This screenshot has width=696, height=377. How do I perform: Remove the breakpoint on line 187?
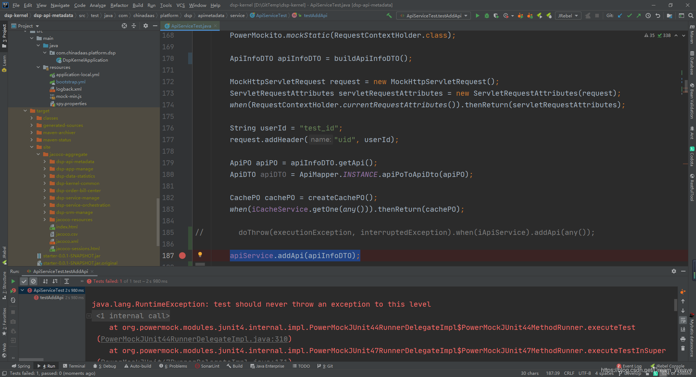coord(182,256)
